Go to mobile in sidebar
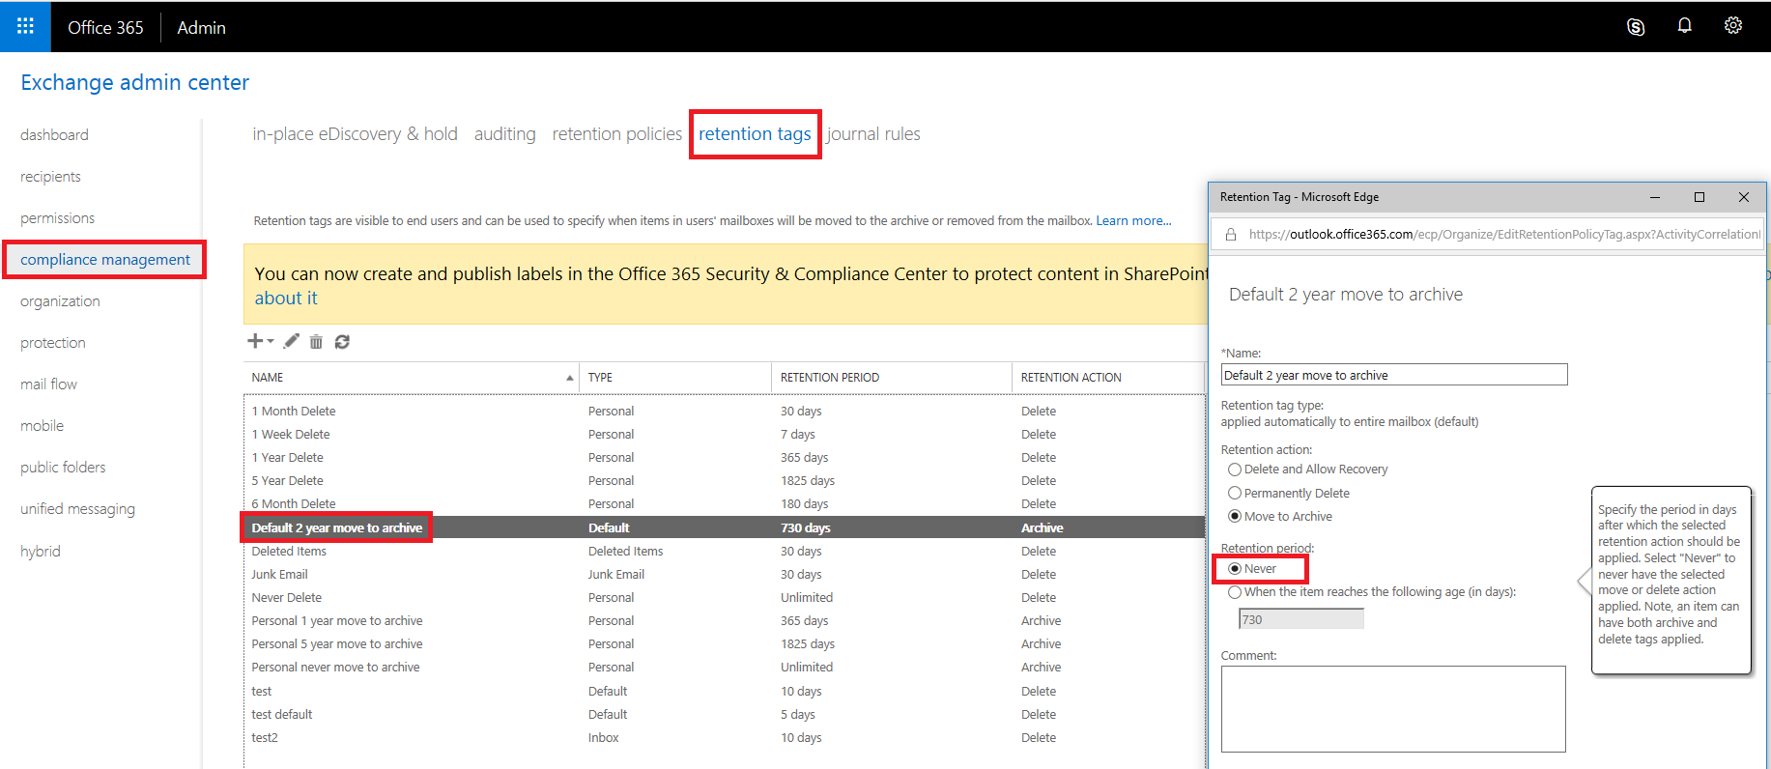This screenshot has height=769, width=1771. (x=42, y=426)
